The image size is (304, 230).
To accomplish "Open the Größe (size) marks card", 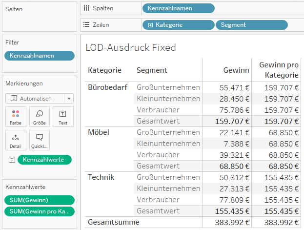I will point(40,117).
